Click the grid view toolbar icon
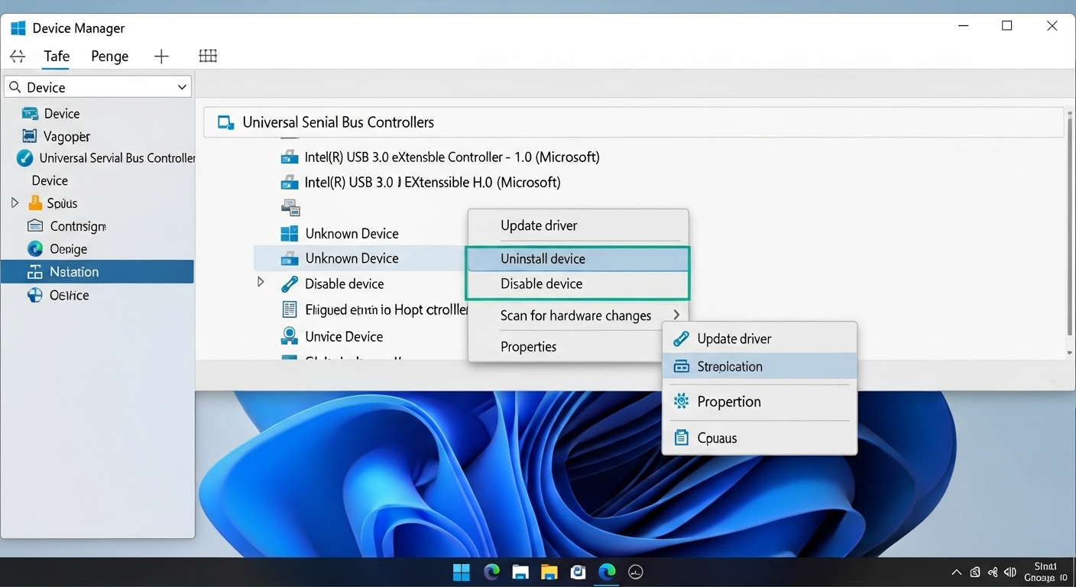The width and height of the screenshot is (1076, 587). pos(208,56)
